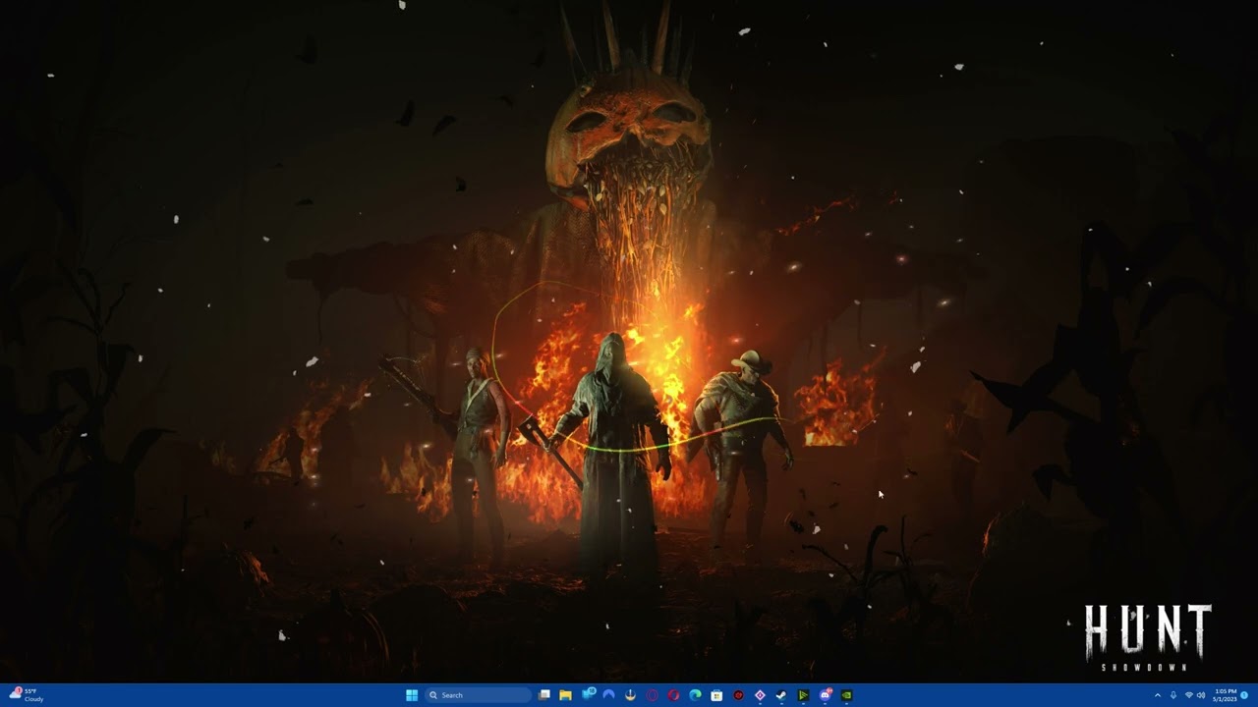This screenshot has width=1258, height=707.
Task: Open the purple diamond app in taskbar
Action: point(760,695)
